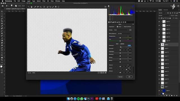Click the Cancel button in Camera Raw

click(x=120, y=77)
